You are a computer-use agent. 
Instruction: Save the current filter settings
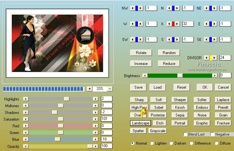tap(138, 87)
